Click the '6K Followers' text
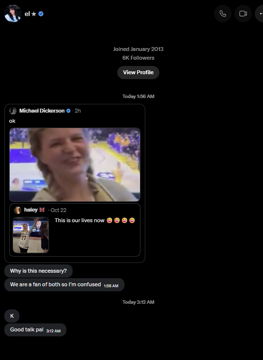263x360 pixels. click(x=138, y=58)
